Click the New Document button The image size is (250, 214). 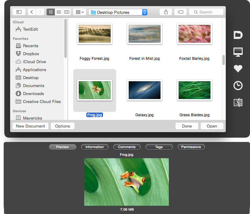click(x=30, y=126)
